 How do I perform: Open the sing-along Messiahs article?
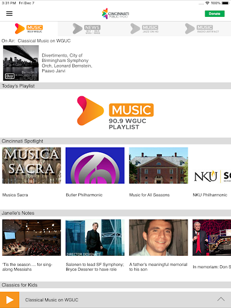click(x=31, y=245)
